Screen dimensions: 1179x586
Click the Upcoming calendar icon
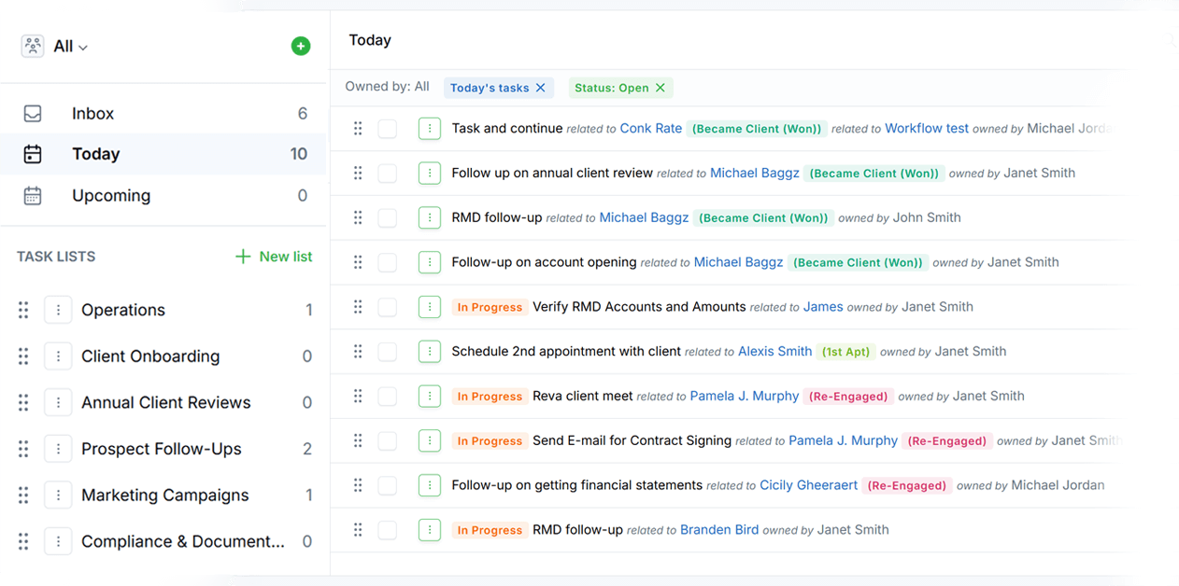[x=33, y=195]
